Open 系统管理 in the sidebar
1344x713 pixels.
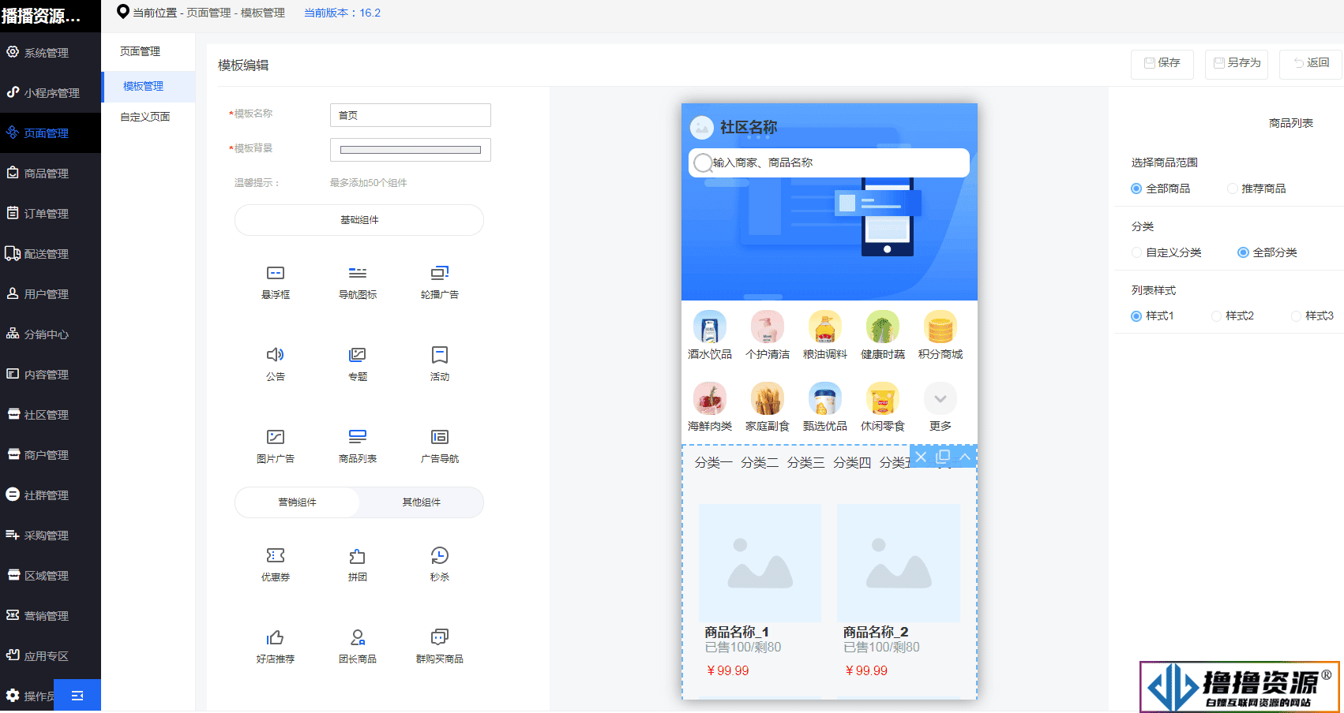click(51, 53)
